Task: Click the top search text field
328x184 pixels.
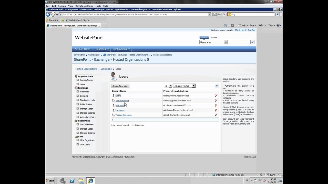Action: pos(239,42)
